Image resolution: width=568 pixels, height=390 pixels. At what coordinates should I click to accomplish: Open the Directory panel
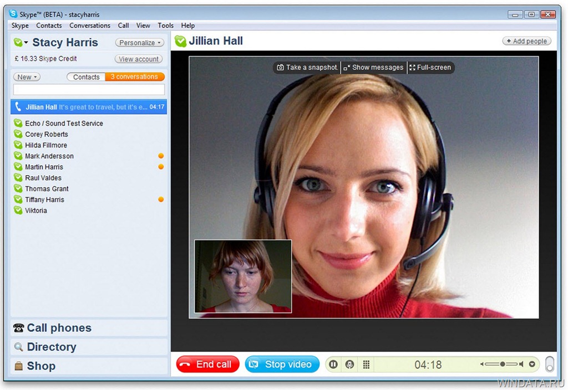coord(89,347)
